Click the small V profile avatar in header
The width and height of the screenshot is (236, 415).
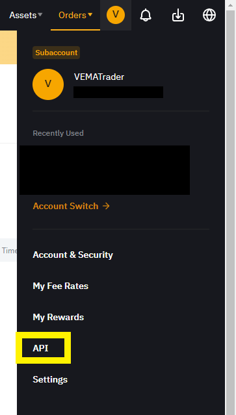point(116,15)
